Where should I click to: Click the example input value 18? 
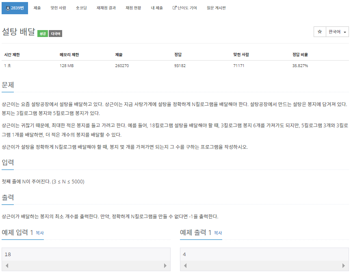coord(8,254)
